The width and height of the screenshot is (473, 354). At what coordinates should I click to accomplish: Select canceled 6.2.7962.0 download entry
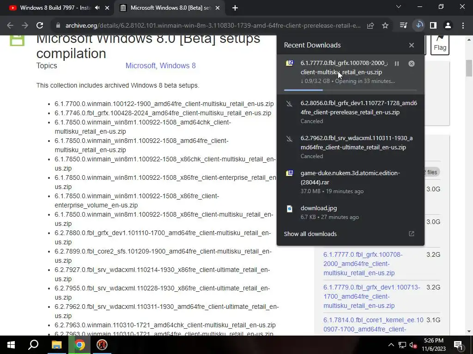pos(350,147)
